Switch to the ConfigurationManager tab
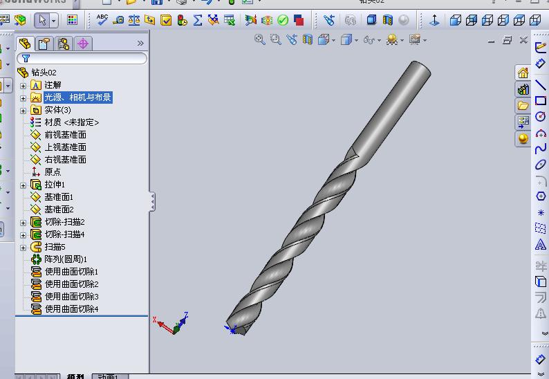549x379 pixels. point(64,44)
